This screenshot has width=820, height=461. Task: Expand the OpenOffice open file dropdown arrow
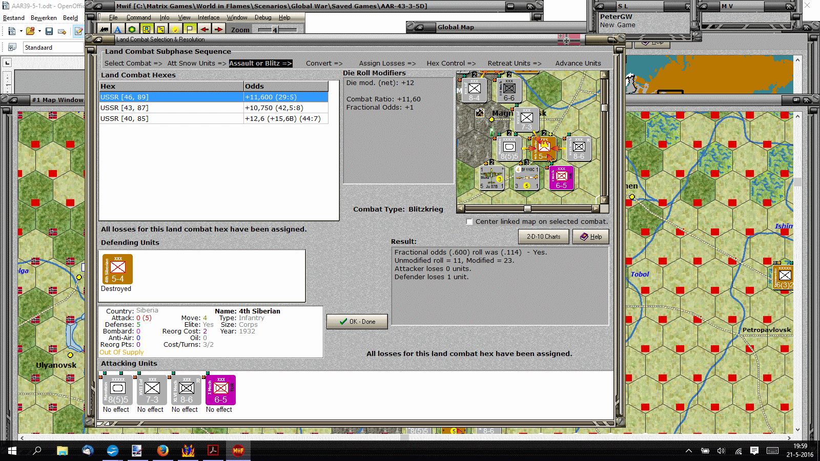pyautogui.click(x=39, y=31)
